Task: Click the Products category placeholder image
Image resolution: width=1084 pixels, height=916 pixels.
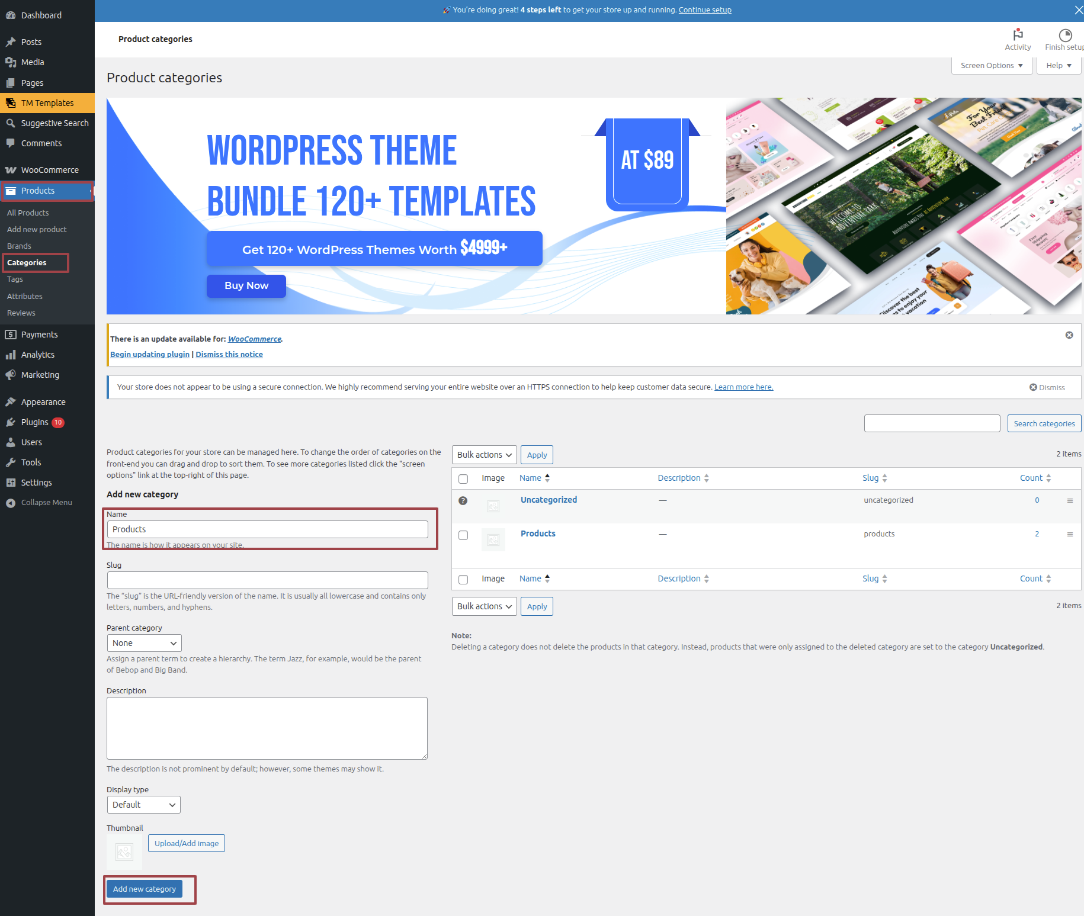Action: pos(493,540)
